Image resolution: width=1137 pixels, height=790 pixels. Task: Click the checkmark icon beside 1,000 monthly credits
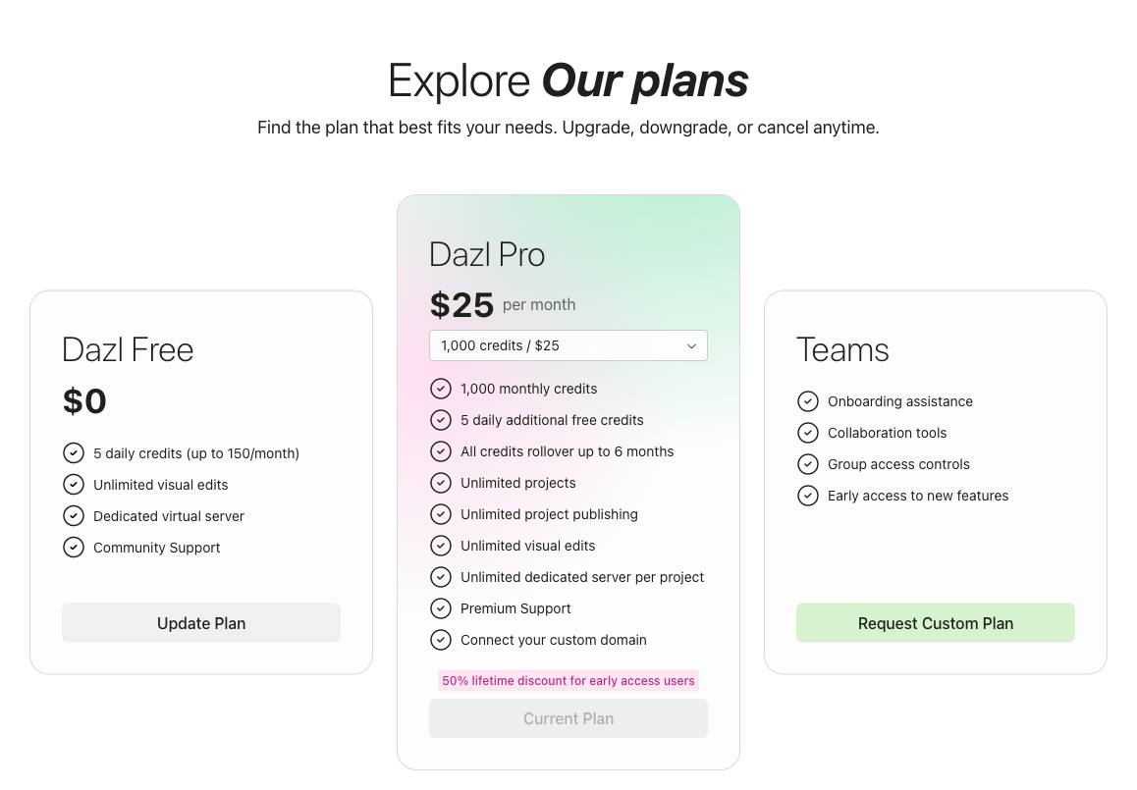click(441, 389)
